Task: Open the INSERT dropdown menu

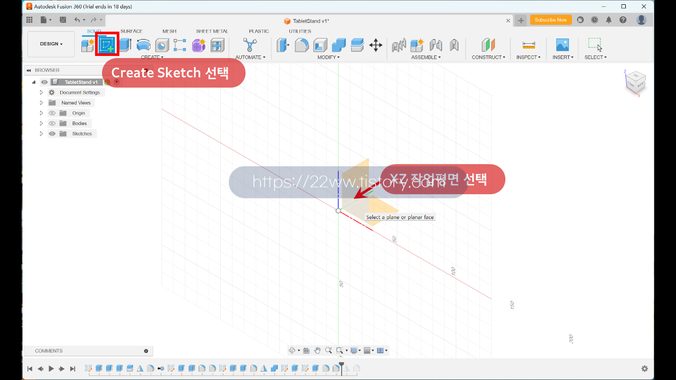Action: click(x=562, y=57)
